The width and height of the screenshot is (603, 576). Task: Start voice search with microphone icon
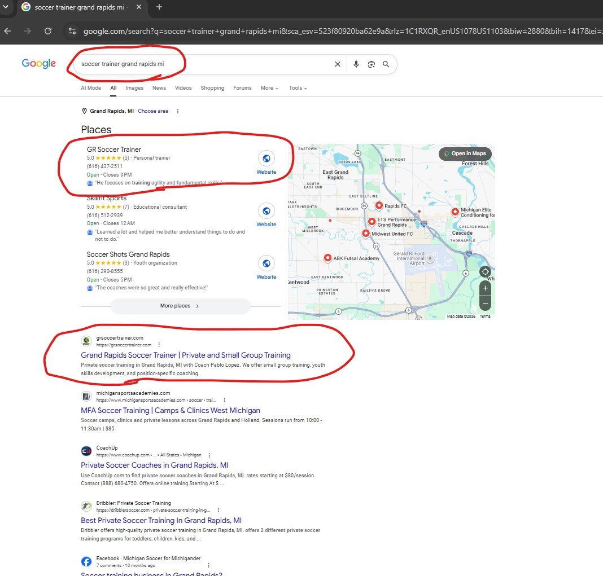tap(356, 64)
